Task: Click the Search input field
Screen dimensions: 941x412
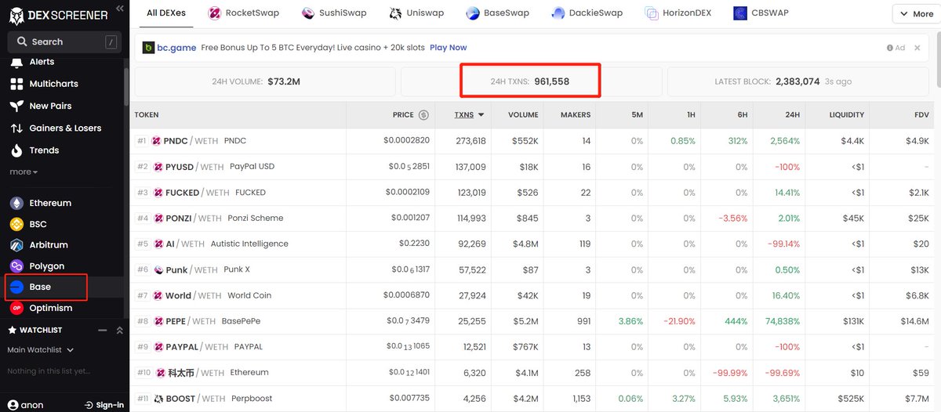Action: point(64,42)
